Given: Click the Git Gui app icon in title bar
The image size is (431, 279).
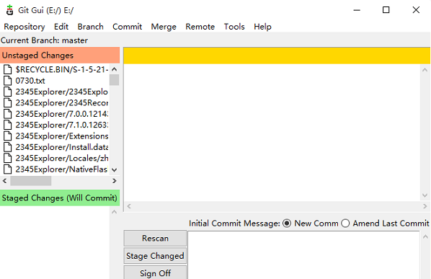Looking at the screenshot, I should [x=9, y=10].
